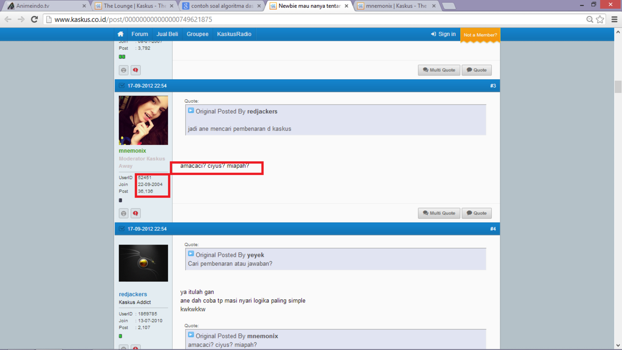
Task: Click the gray status icon under mnemonix's profile
Action: tap(123, 213)
